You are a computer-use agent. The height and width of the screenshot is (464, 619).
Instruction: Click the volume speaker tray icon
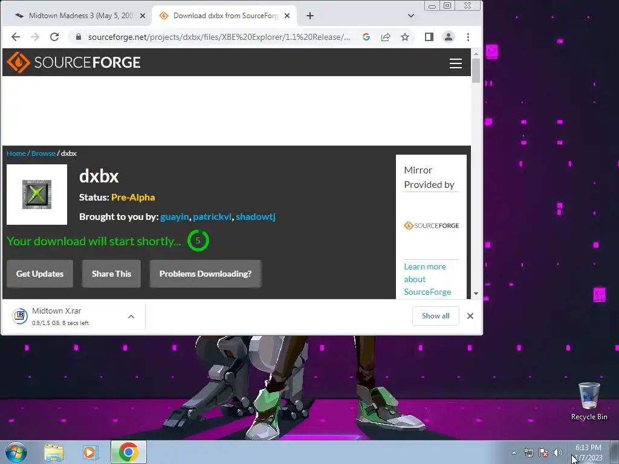[x=558, y=453]
